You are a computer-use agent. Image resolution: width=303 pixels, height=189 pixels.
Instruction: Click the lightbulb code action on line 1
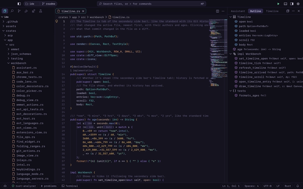[56, 21]
